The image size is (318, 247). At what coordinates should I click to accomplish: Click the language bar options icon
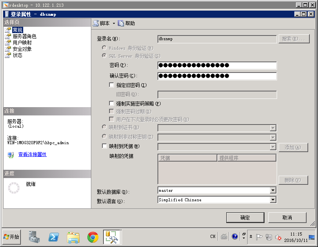point(244,236)
